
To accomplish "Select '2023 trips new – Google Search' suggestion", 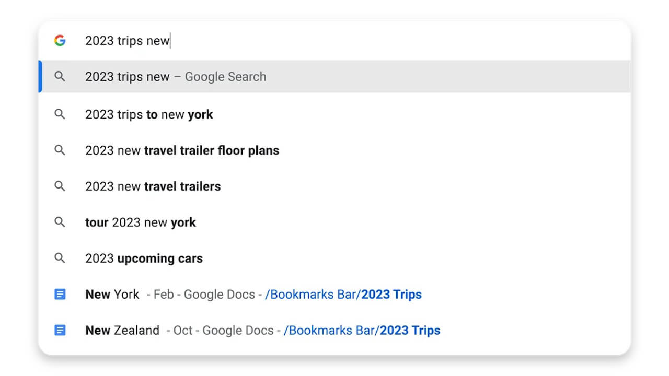I will [x=176, y=77].
